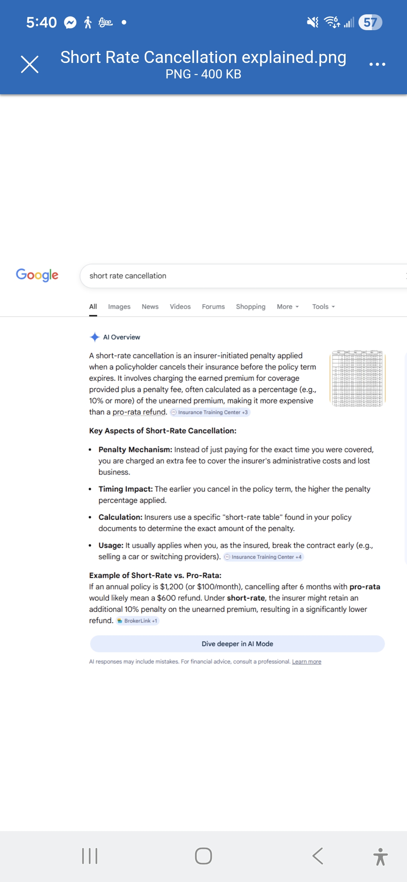
Task: Close the image viewer with X icon
Action: [x=30, y=64]
